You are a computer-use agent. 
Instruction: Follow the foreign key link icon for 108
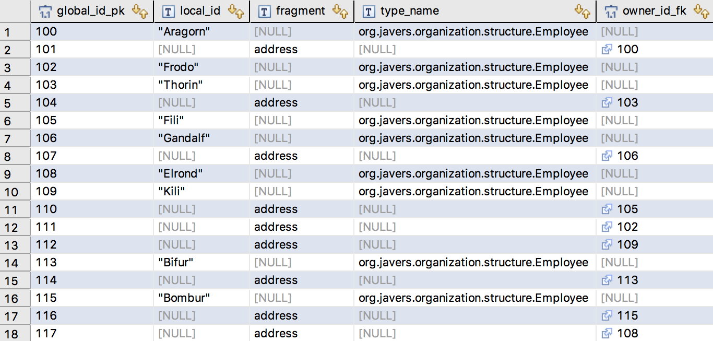coord(607,333)
